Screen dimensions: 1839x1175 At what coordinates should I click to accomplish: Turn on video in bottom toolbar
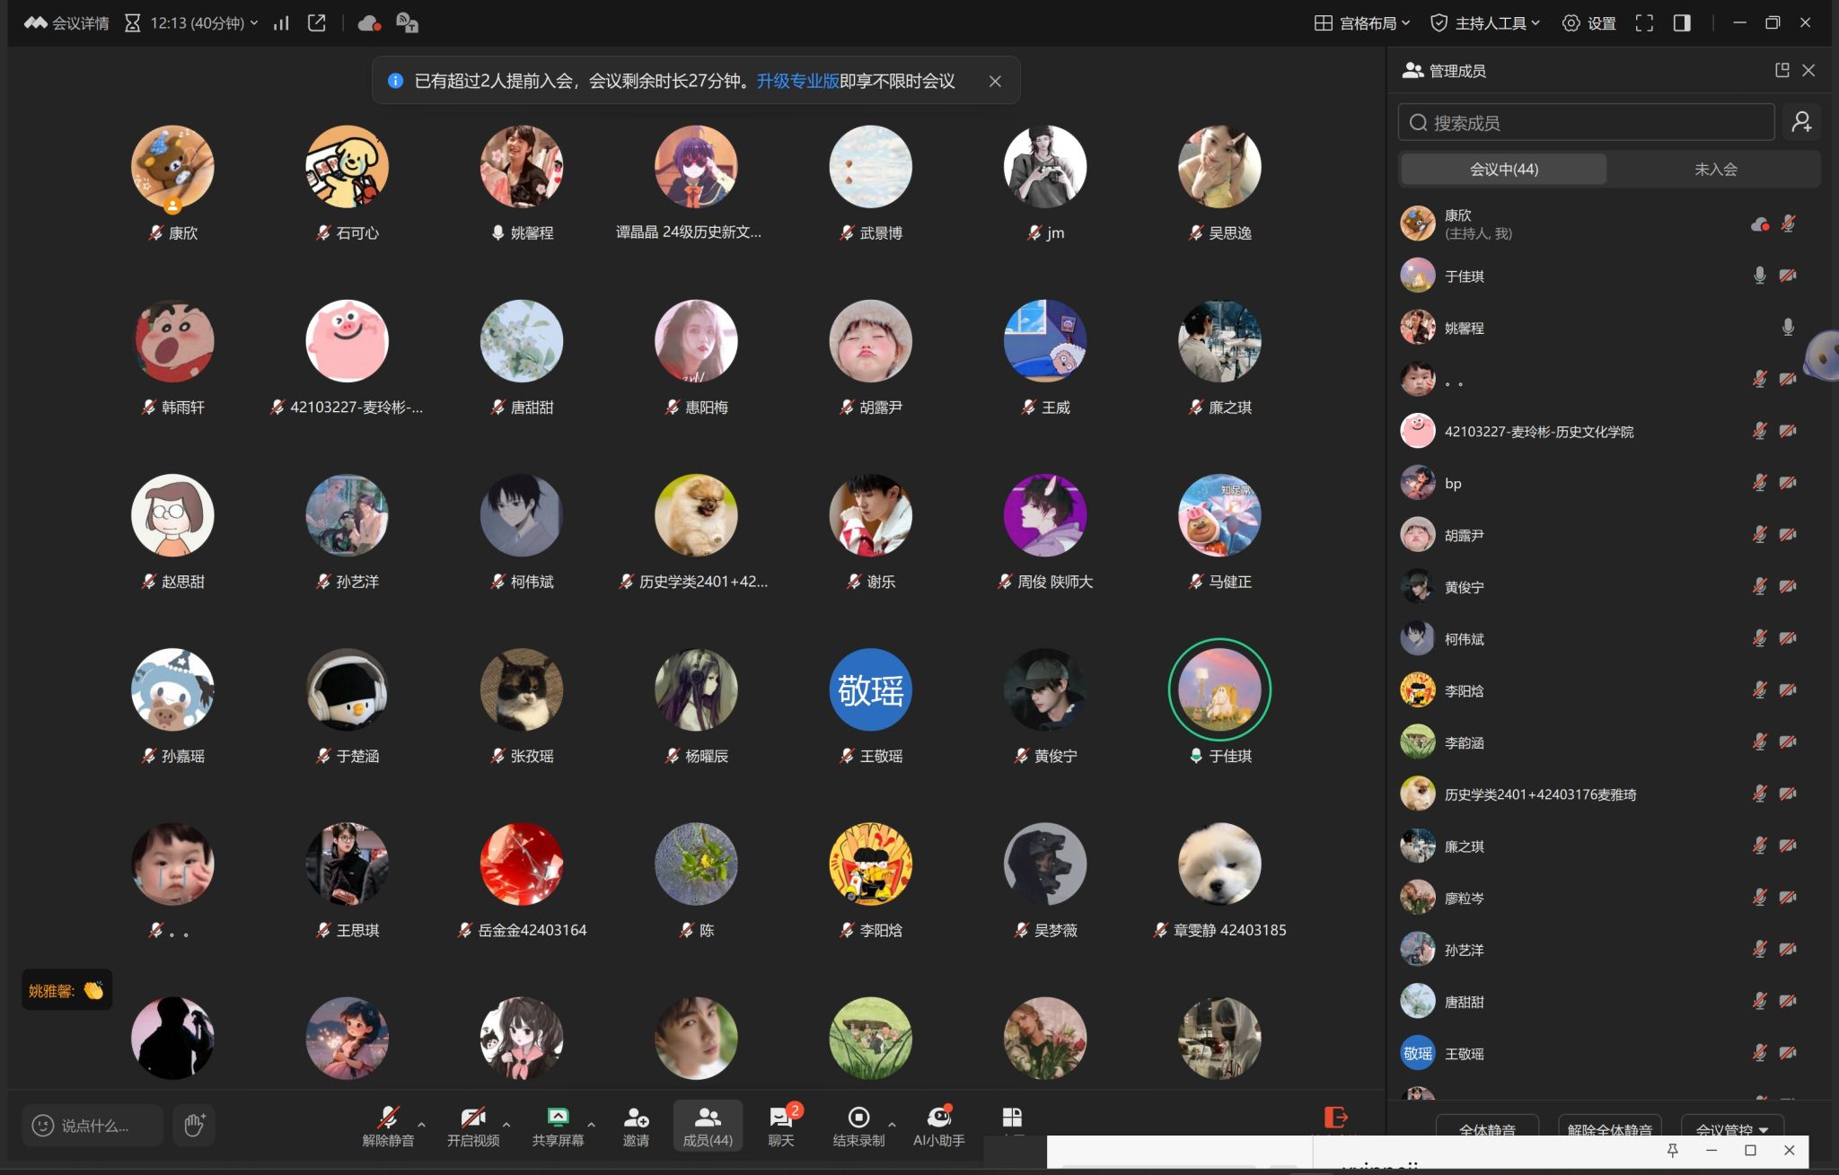(473, 1118)
